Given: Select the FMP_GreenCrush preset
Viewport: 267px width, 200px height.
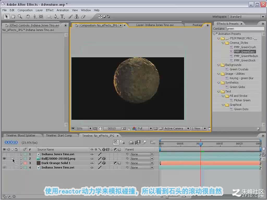Looking at the screenshot, I should pos(245,47).
